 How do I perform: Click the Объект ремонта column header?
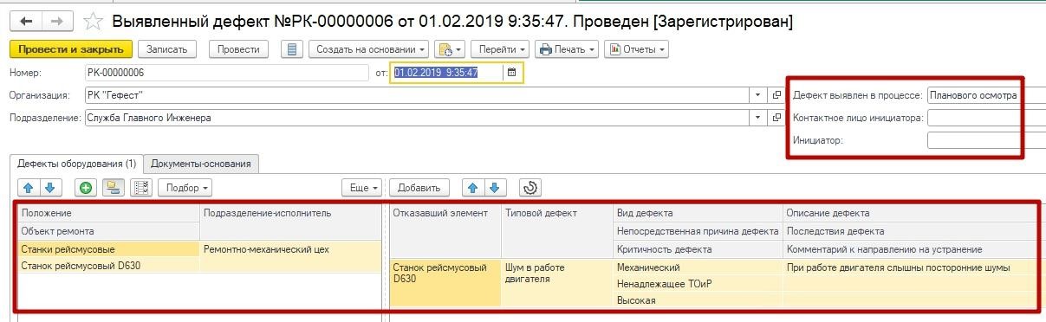109,231
